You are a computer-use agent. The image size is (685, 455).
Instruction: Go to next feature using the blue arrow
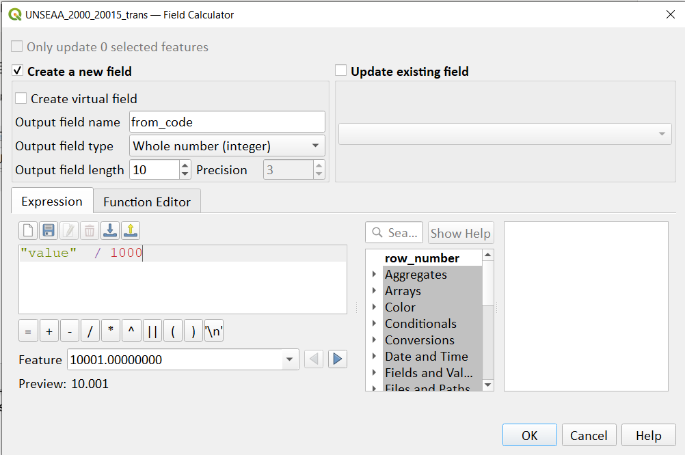tap(338, 359)
